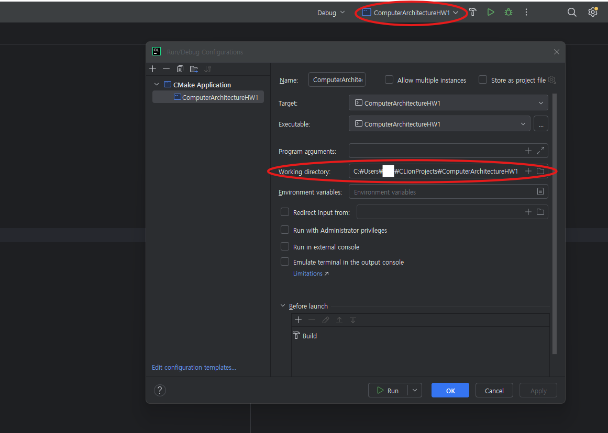Close the Run/Debug Configurations dialog
This screenshot has height=433, width=608.
pyautogui.click(x=557, y=52)
